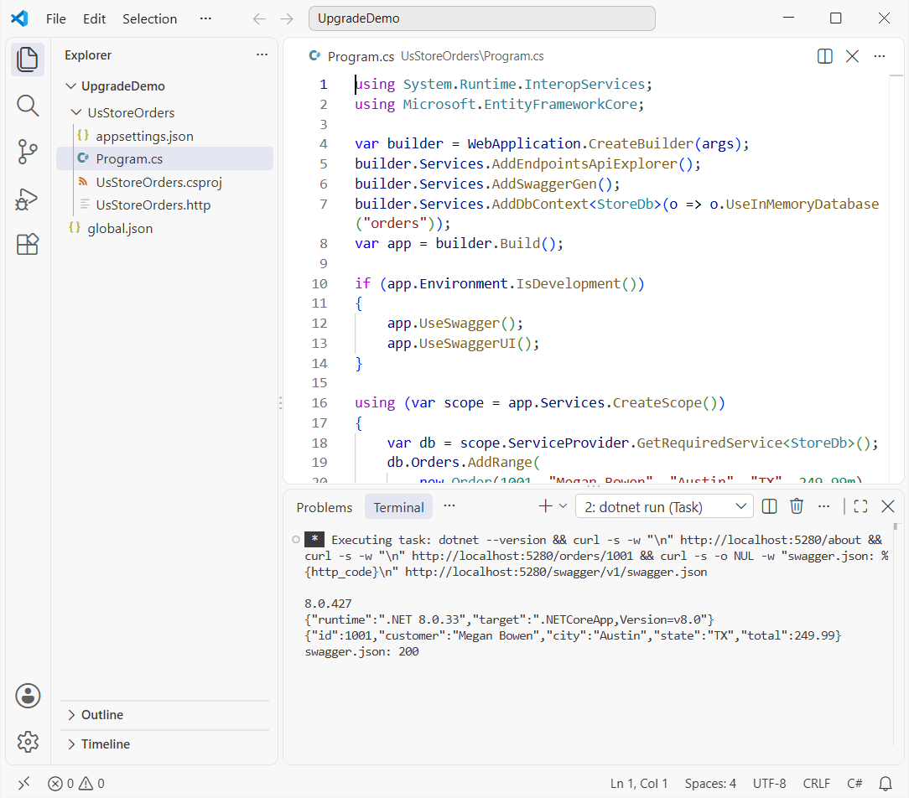Open Source Control view icon

(27, 152)
